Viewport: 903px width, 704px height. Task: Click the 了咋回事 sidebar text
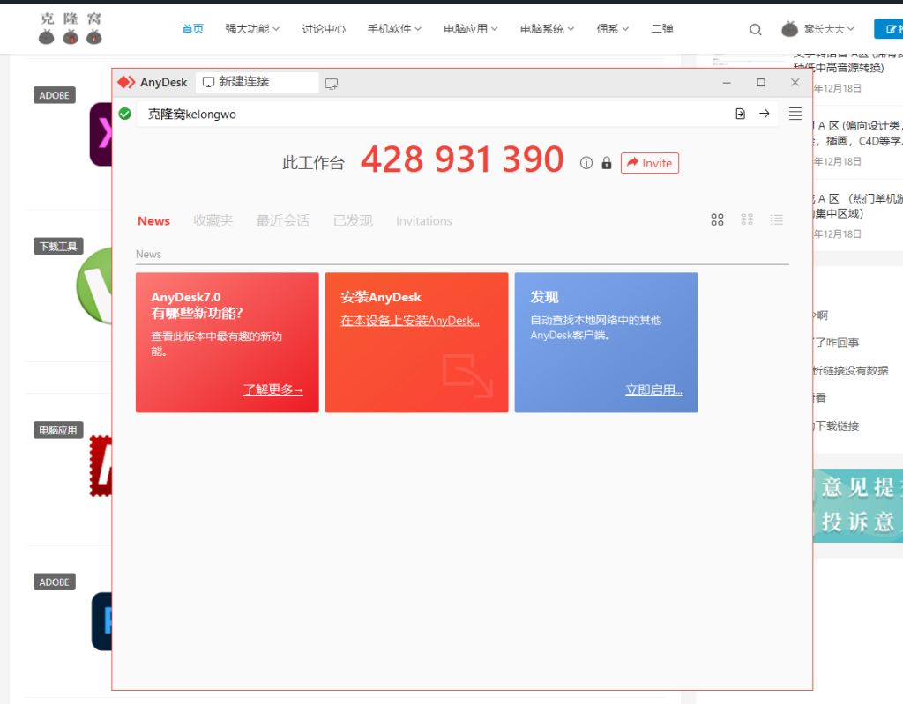tap(838, 343)
